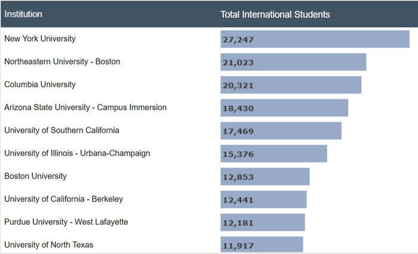Screen dimensions: 418x254
Task: Select the 21,023 data bar
Action: point(293,62)
